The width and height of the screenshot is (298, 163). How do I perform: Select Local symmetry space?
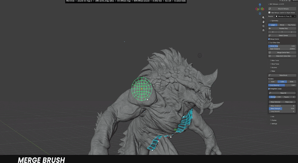point(273,25)
